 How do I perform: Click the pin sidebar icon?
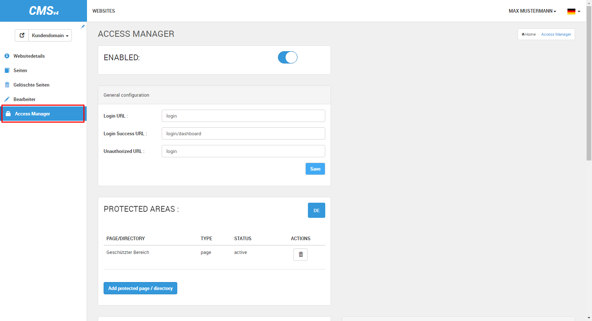[83, 27]
